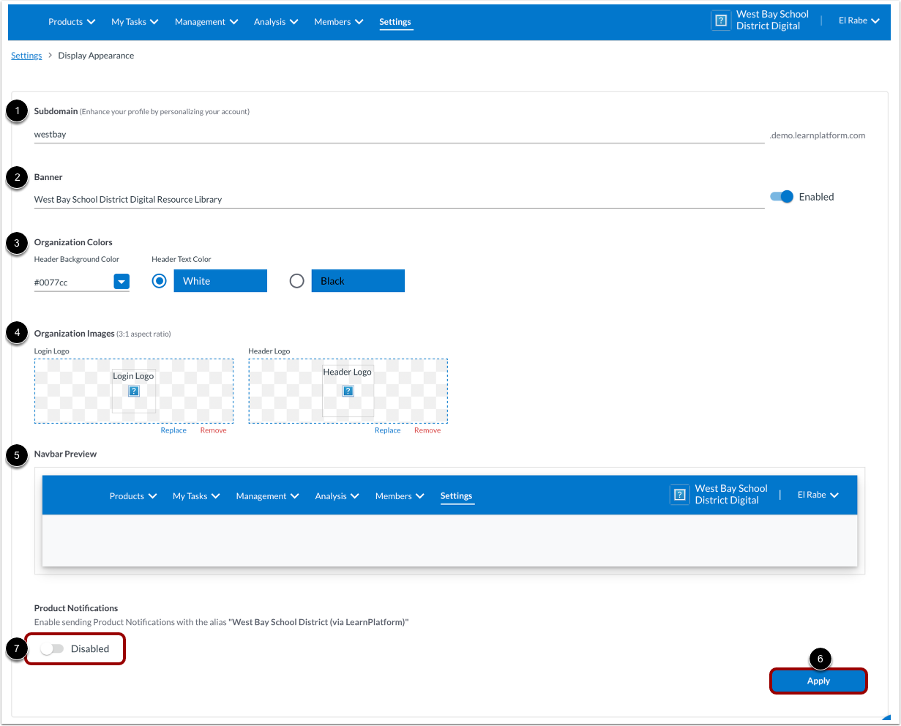Open the Analysis dropdown menu

pyautogui.click(x=276, y=21)
